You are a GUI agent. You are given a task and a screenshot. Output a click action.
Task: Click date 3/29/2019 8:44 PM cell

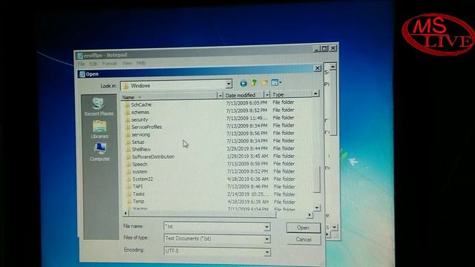click(x=247, y=148)
